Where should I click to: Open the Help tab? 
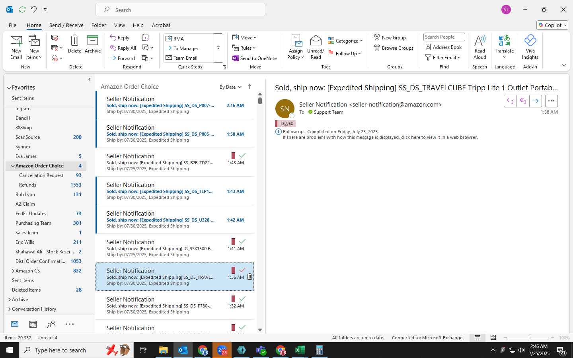pos(138,25)
